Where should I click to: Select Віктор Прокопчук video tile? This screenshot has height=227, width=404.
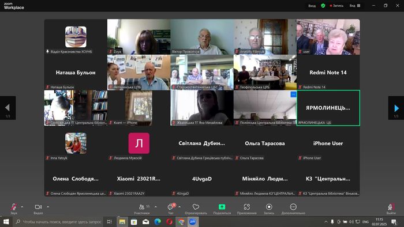[202, 37]
